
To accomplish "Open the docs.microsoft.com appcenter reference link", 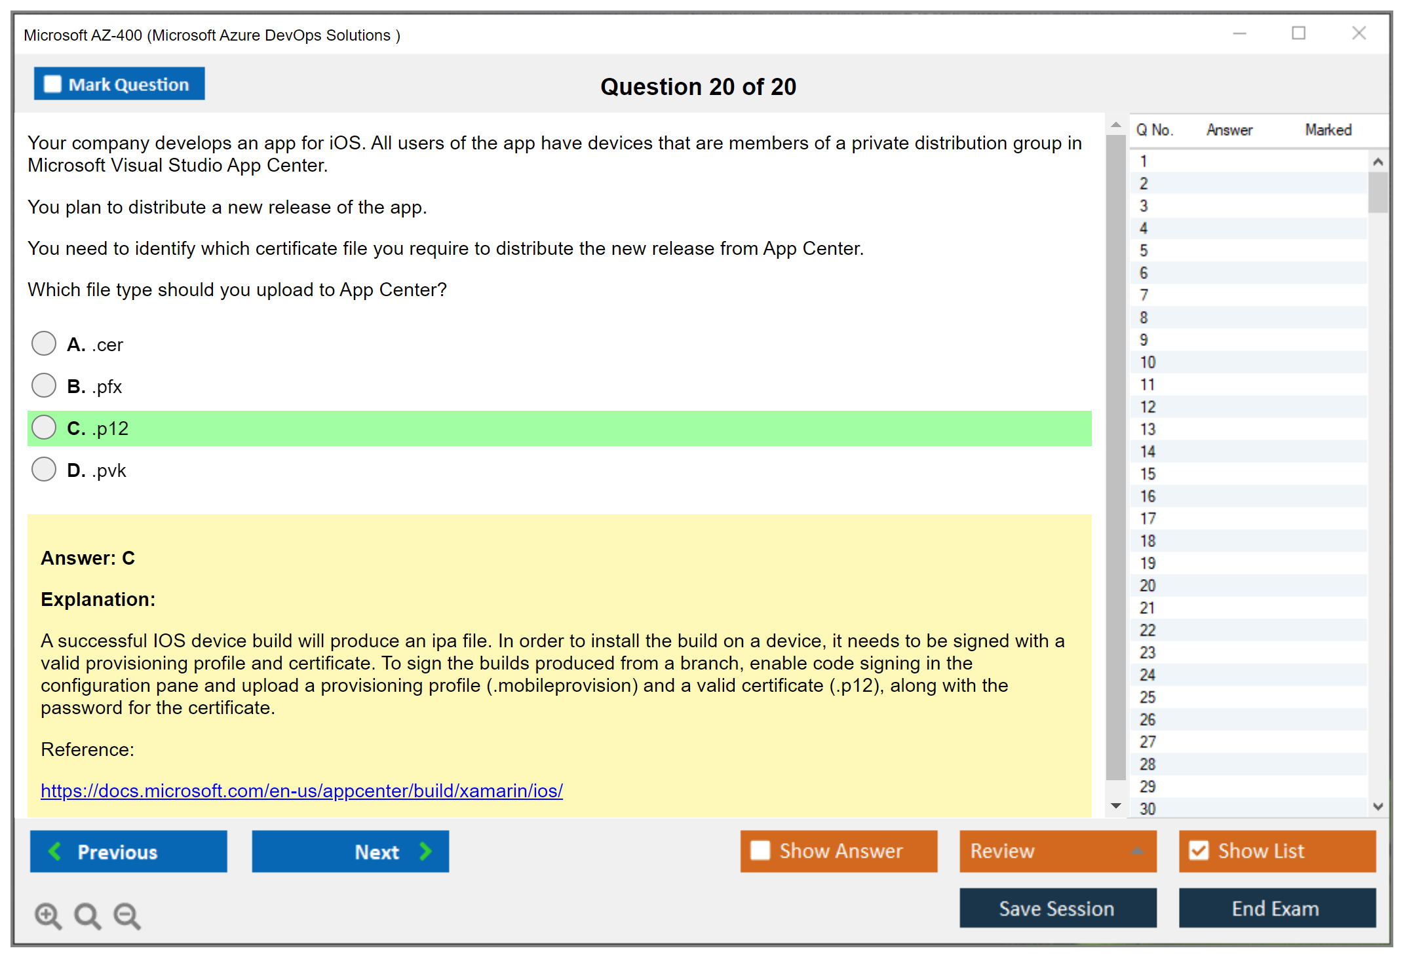I will [301, 791].
